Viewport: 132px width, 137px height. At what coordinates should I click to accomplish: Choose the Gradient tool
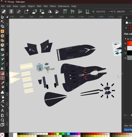pyautogui.click(x=2, y=73)
